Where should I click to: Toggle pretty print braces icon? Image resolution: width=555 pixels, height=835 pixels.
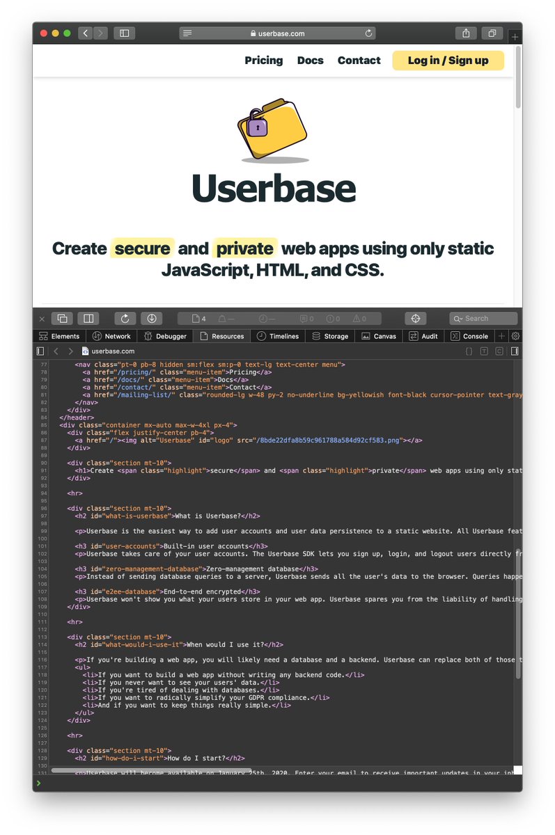pyautogui.click(x=469, y=351)
